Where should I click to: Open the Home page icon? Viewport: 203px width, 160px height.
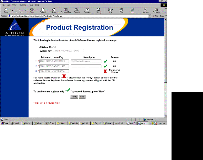pyautogui.click(x=54, y=11)
